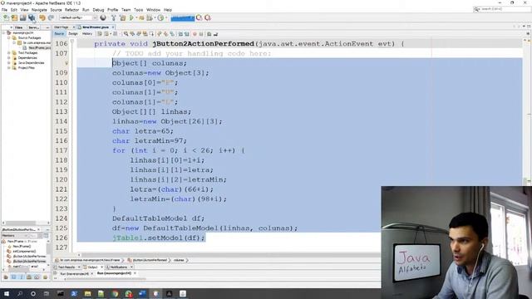Click the Undo toolbar icon

pyautogui.click(x=42, y=17)
